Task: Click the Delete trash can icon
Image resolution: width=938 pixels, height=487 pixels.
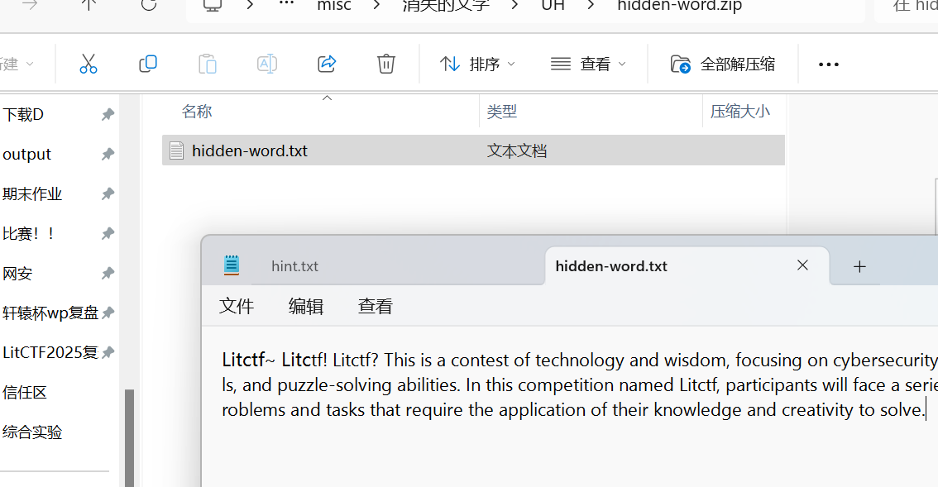Action: [385, 64]
